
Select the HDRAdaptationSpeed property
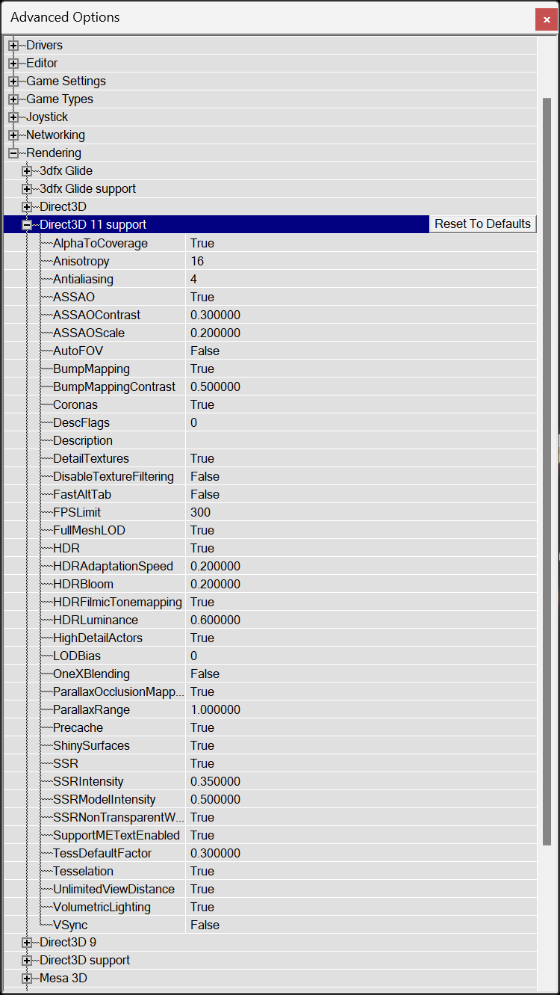pyautogui.click(x=113, y=566)
